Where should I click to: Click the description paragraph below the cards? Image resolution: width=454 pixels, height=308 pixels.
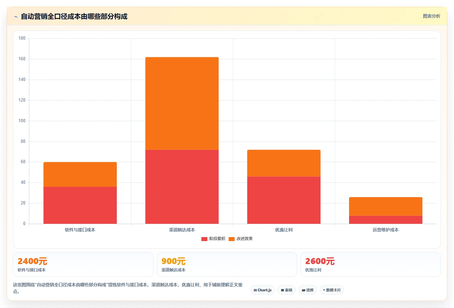128,288
